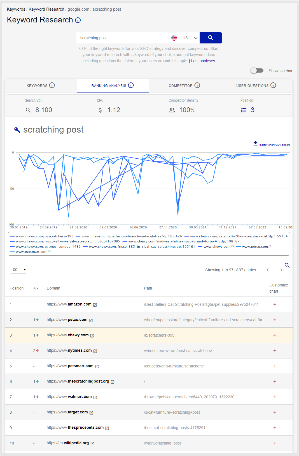Click the /b/scratchers-393 path text
299x456 pixels.
tap(159, 335)
